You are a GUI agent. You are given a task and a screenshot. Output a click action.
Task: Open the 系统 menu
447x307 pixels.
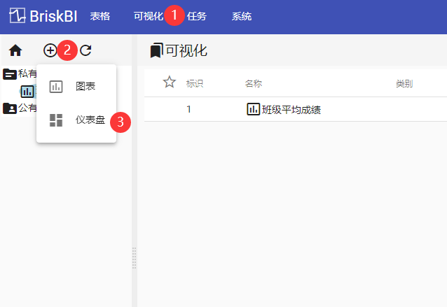click(x=242, y=16)
